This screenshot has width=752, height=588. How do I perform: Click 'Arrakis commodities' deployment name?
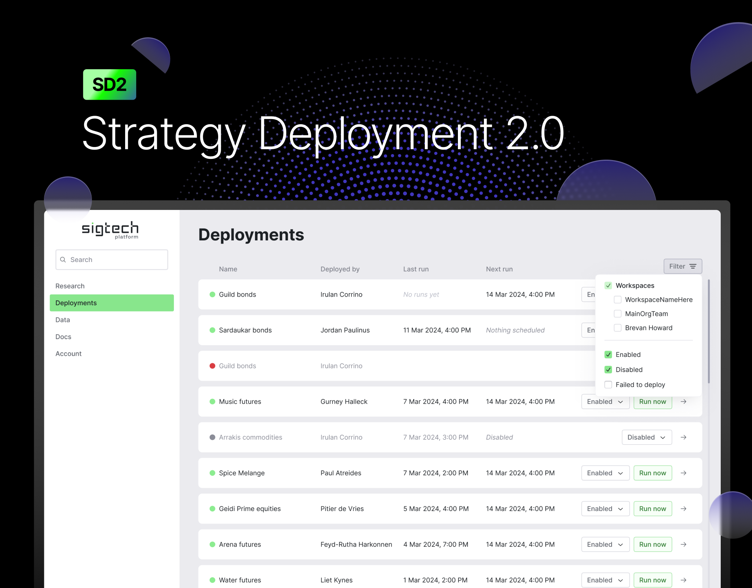click(x=251, y=437)
